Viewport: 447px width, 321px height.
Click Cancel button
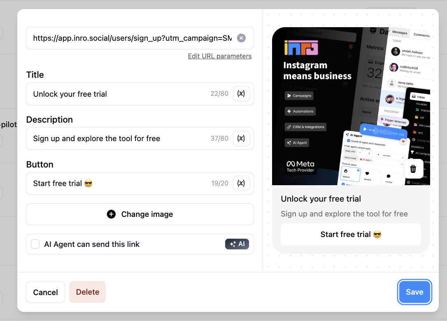pos(45,292)
